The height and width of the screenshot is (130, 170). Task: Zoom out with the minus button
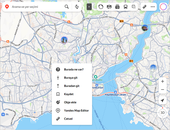(162, 89)
